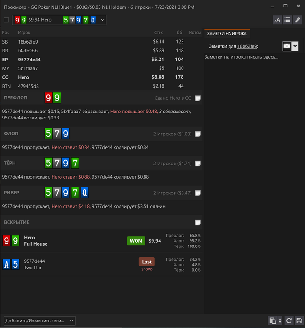Select the MP player row 5b1faaa7
This screenshot has height=328, width=305.
[x=101, y=68]
